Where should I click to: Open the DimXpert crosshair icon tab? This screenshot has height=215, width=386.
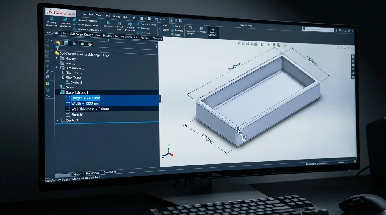click(82, 44)
